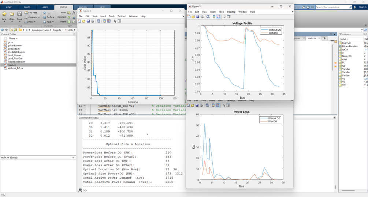Click the New script icon in MATLAB ribbon
Viewport: 368px width, 197px height.
[x=4, y=14]
